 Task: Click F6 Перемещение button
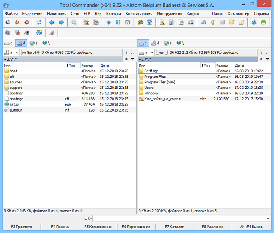(136, 227)
